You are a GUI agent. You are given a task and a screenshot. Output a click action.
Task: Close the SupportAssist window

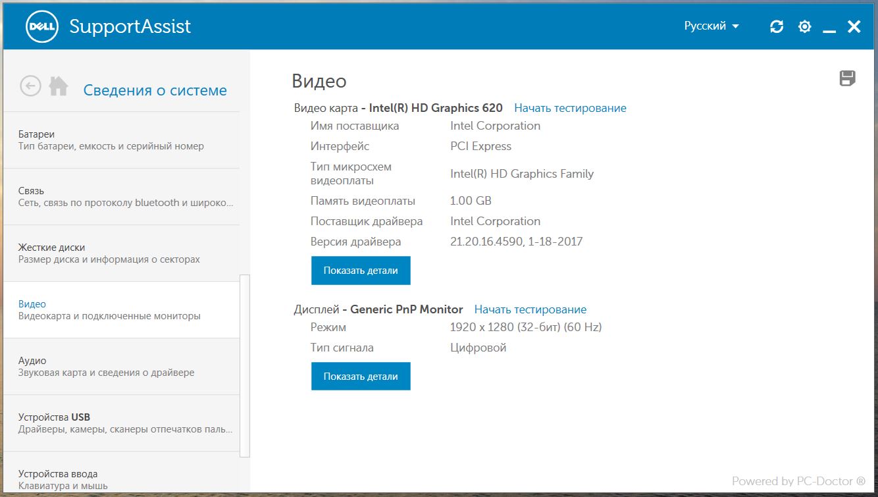coord(854,26)
